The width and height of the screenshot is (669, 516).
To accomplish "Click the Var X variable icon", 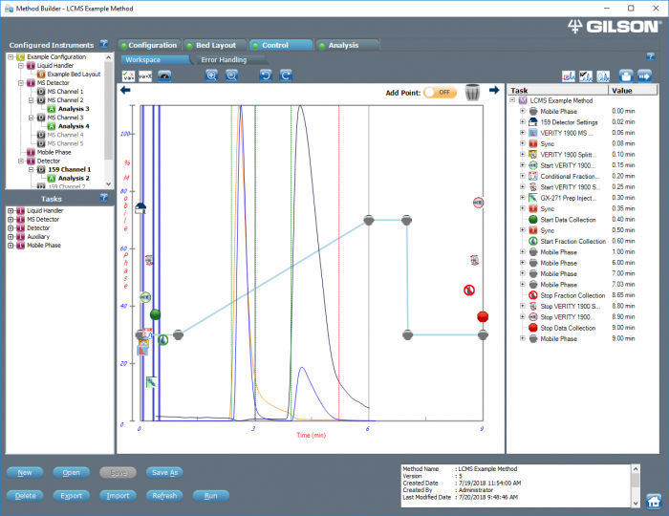I will pos(145,76).
